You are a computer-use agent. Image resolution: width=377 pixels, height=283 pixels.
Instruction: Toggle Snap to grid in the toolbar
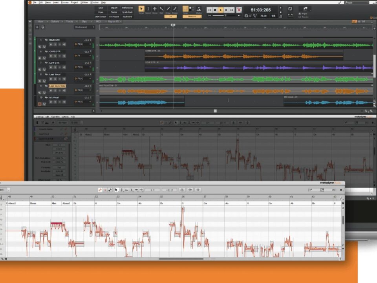pyautogui.click(x=186, y=9)
